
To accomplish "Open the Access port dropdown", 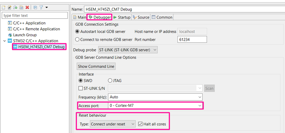I will 155,105.
